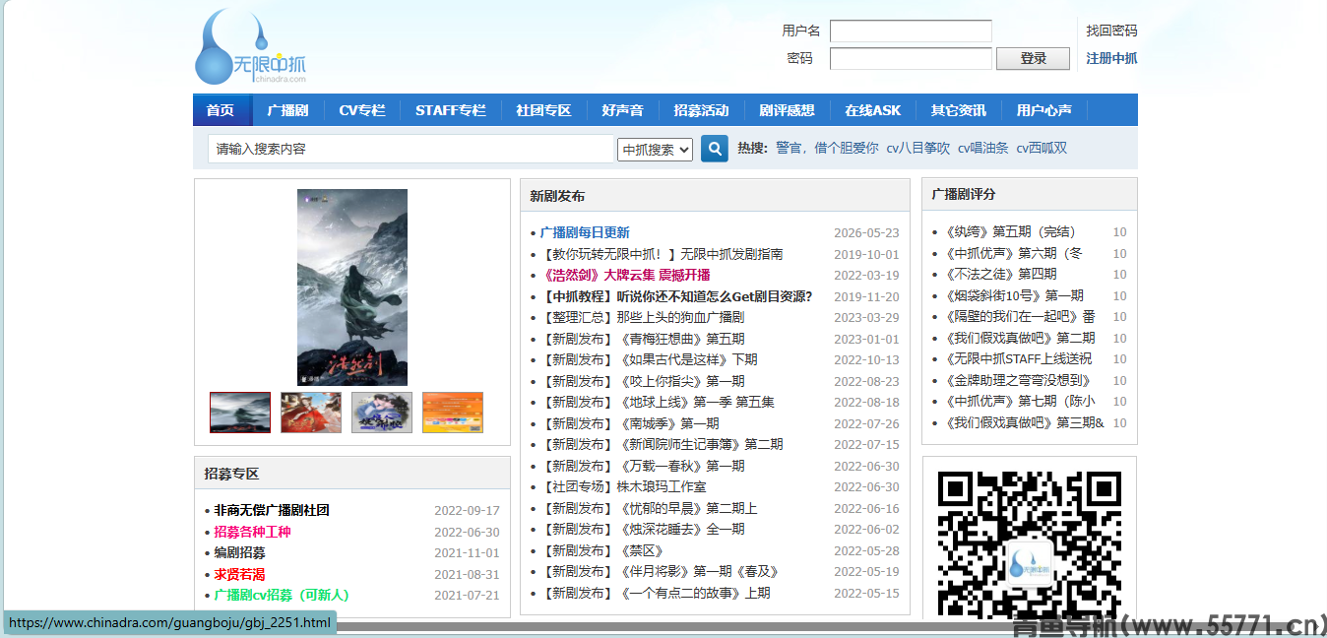
Task: Open 《浩然剑》大牌云集 震撼开播
Action: (625, 276)
